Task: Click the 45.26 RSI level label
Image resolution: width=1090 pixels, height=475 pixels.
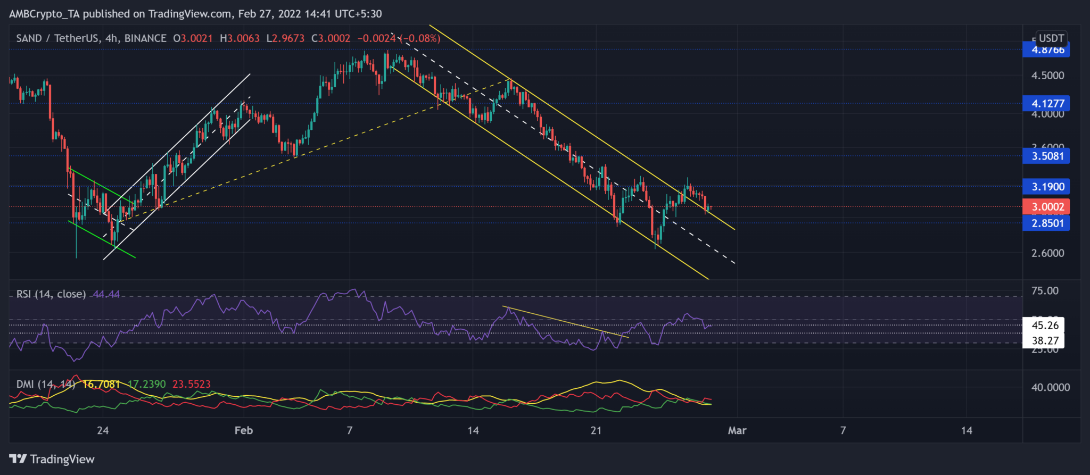Action: click(1044, 325)
